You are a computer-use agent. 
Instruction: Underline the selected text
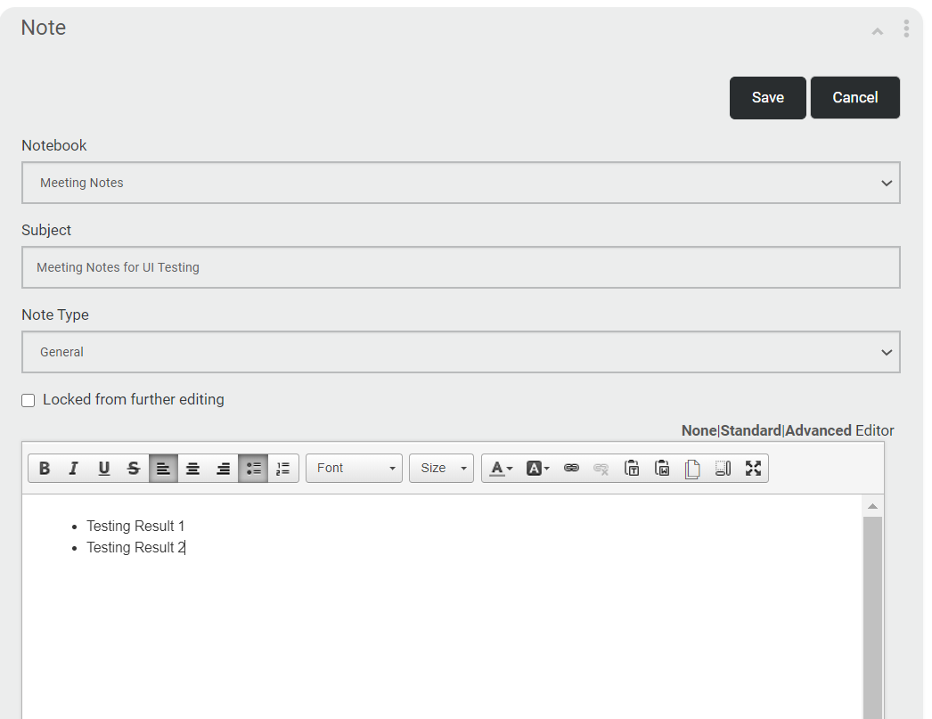(x=103, y=469)
